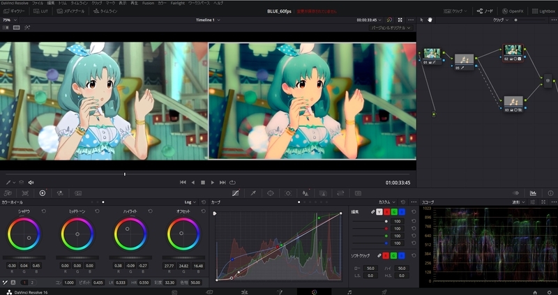Click the play forward button
The image size is (558, 295).
(x=213, y=183)
